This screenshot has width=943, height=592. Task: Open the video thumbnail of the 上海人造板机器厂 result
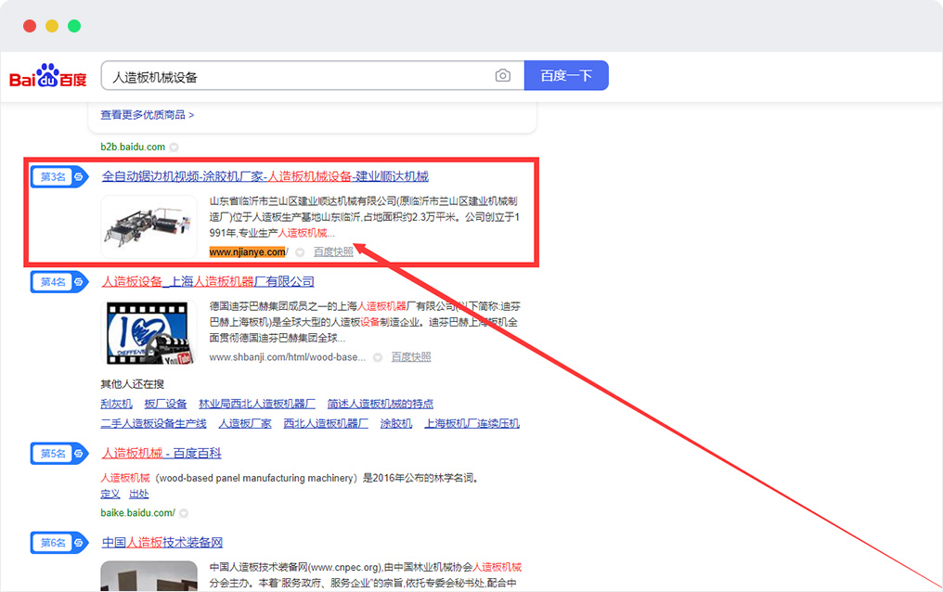click(x=149, y=332)
